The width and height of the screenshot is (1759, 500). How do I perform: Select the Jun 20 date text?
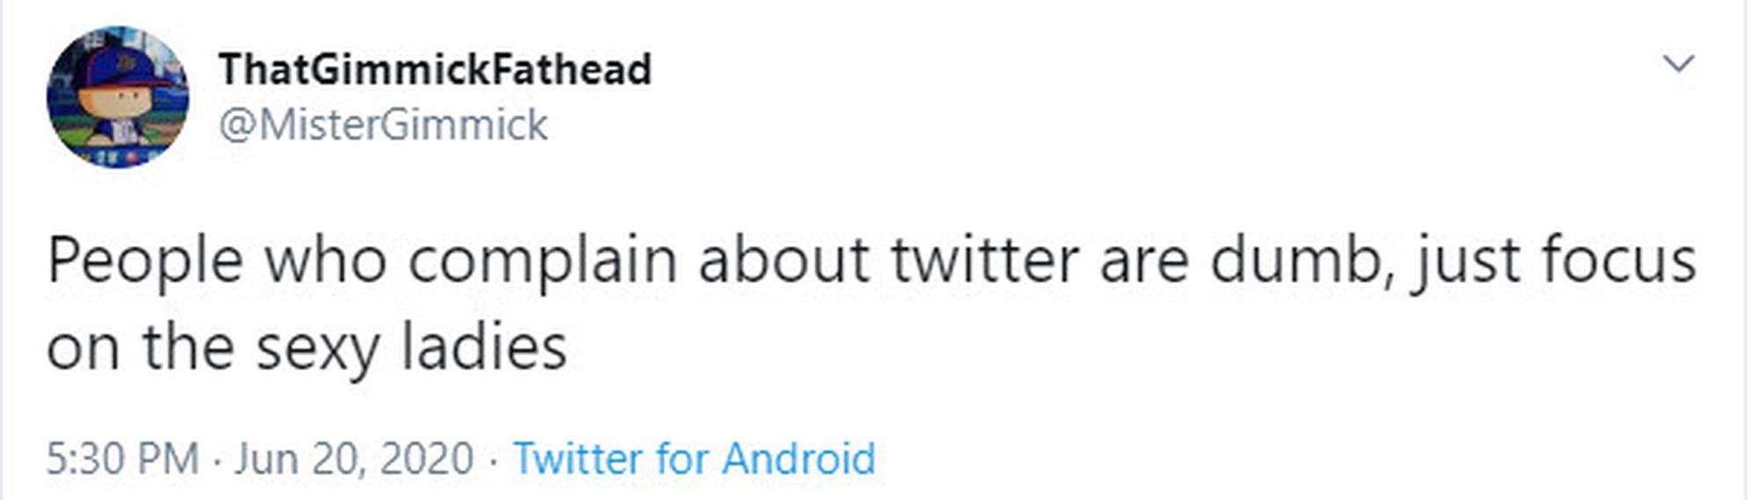point(292,459)
